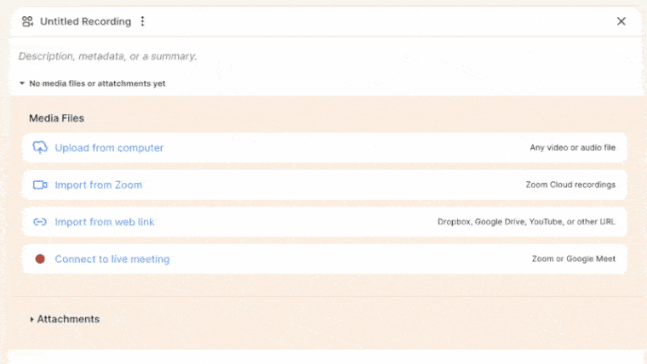Click 'Any video or audio file' hint text

[572, 148]
